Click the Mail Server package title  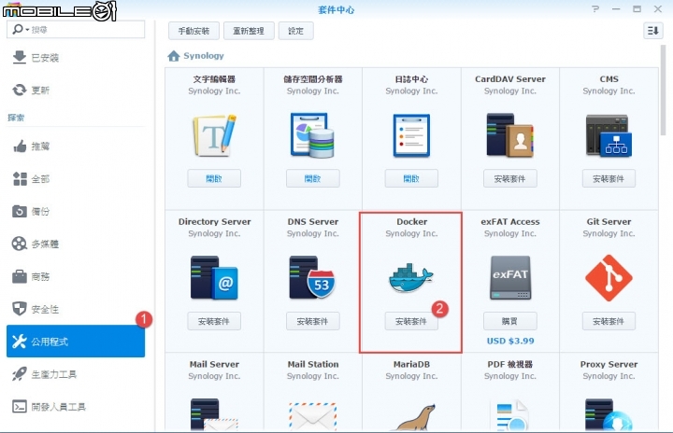click(x=214, y=364)
